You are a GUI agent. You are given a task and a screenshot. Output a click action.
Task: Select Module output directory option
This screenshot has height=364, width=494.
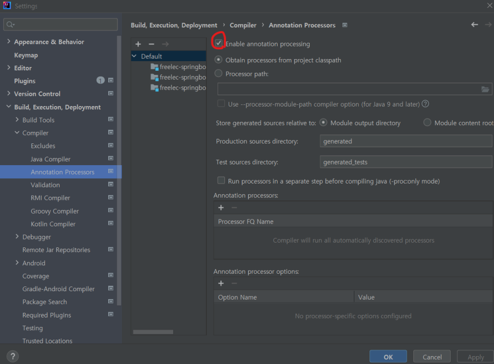click(323, 122)
